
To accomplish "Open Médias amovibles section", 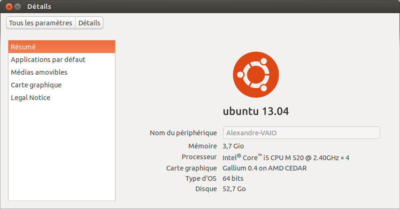I will coord(62,72).
